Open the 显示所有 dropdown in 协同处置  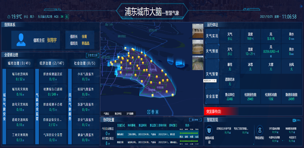click(x=195, y=120)
